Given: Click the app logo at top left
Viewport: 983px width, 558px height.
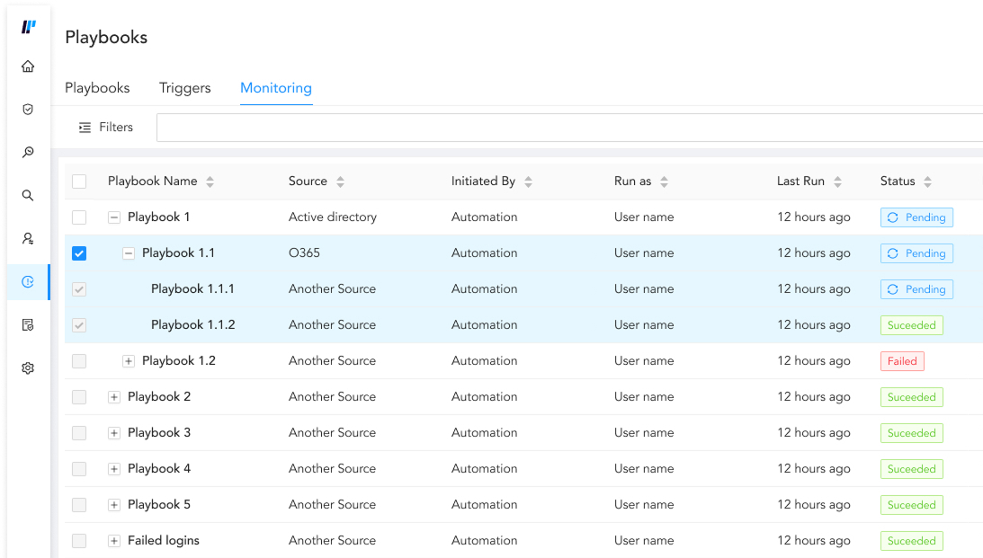Looking at the screenshot, I should pos(29,27).
